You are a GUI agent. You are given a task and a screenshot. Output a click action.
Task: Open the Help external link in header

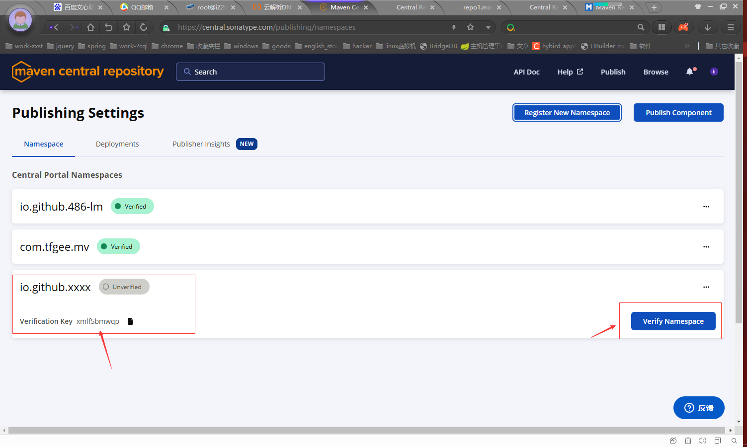click(570, 72)
